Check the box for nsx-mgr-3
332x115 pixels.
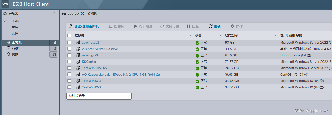tap(69, 55)
